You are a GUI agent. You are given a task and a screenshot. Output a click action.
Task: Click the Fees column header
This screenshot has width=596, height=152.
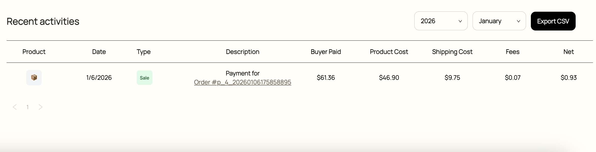[513, 52]
